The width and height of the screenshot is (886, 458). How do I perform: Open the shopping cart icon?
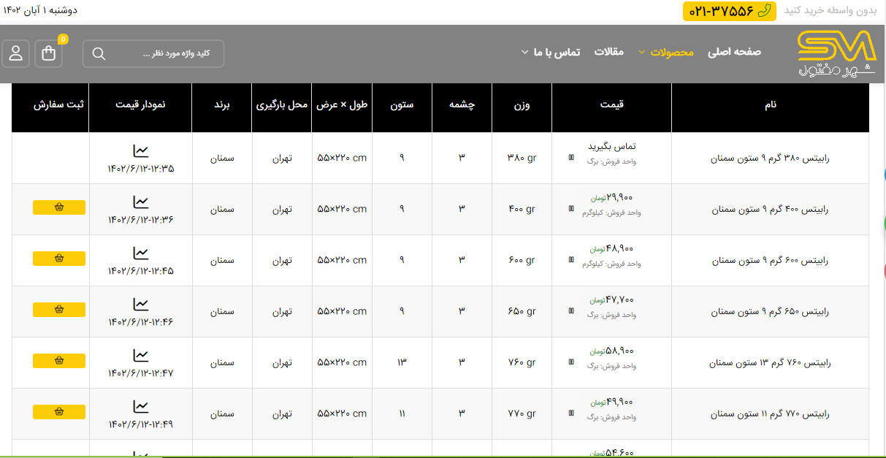tap(49, 53)
